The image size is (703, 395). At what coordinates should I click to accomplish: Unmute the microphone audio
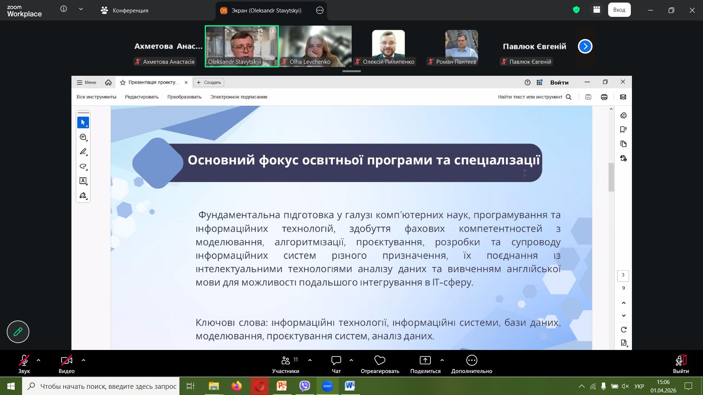[24, 361]
